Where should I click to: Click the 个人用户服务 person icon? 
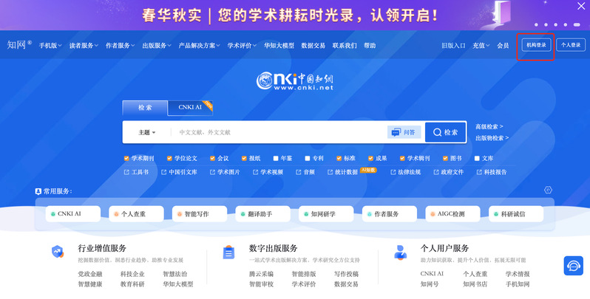click(x=401, y=252)
